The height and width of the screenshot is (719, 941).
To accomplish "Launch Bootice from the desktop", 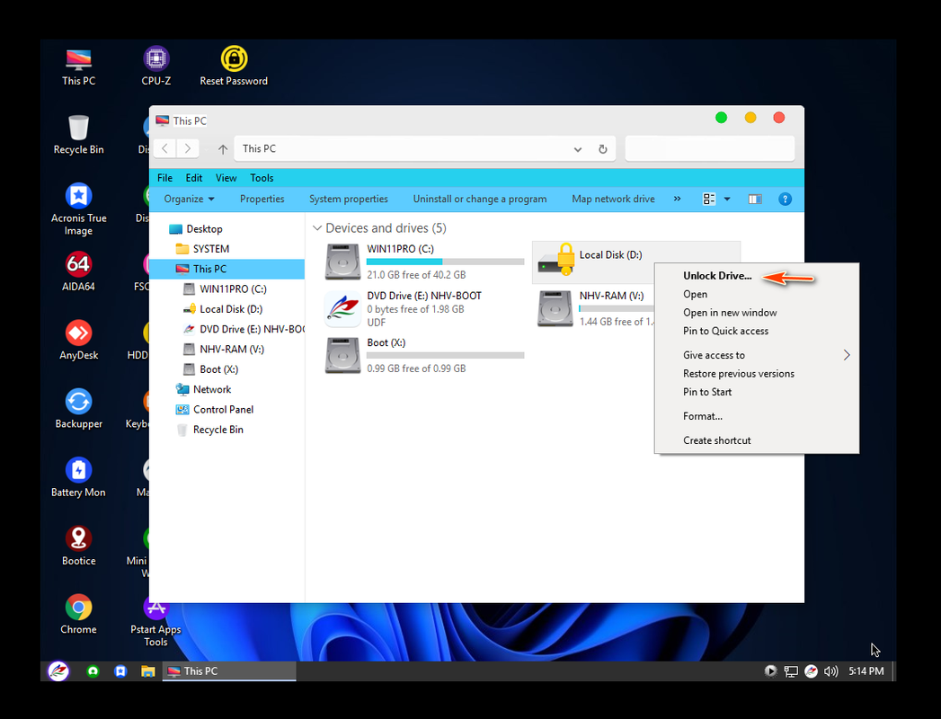I will coord(78,546).
